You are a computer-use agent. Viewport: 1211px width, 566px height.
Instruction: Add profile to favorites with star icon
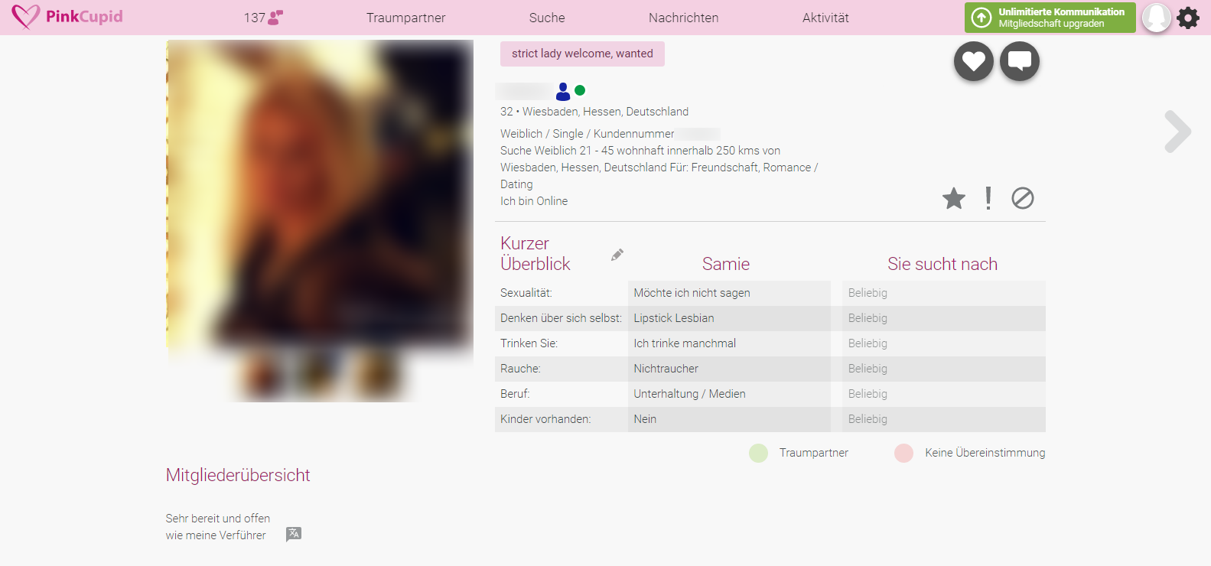pos(953,199)
